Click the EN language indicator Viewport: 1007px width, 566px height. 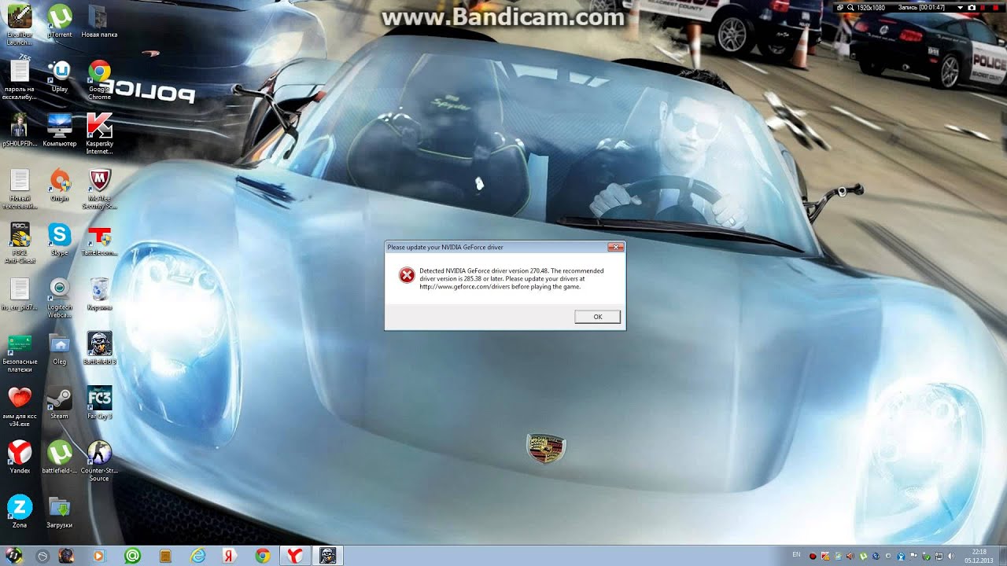796,555
